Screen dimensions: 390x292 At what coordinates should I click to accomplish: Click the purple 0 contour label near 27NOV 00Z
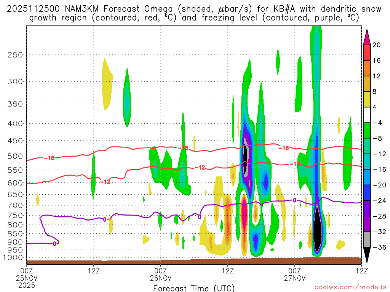point(294,200)
